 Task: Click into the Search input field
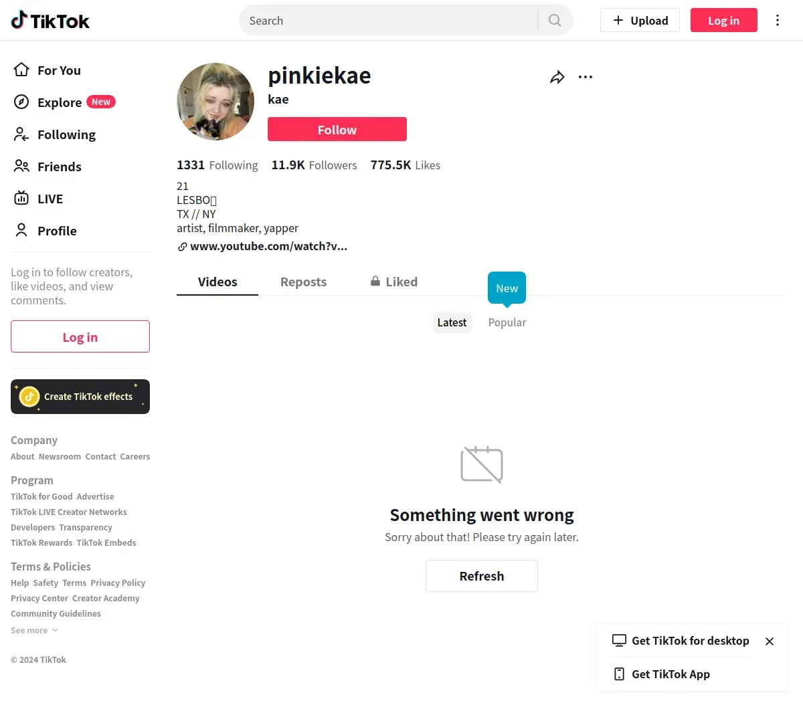[388, 21]
